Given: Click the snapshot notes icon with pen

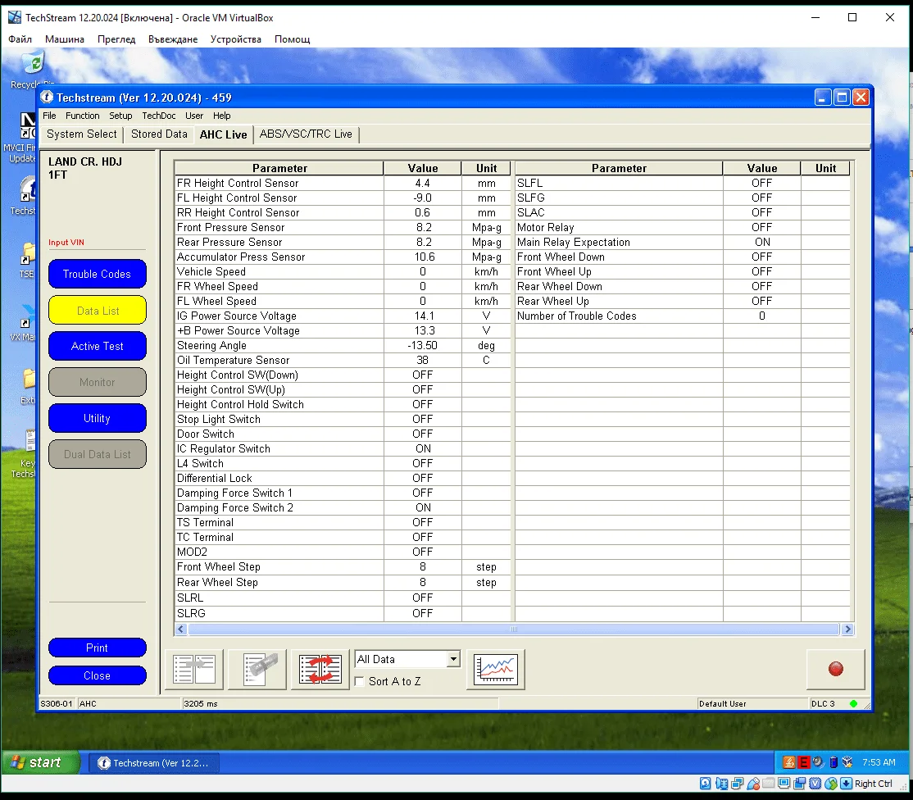Looking at the screenshot, I should (x=257, y=670).
